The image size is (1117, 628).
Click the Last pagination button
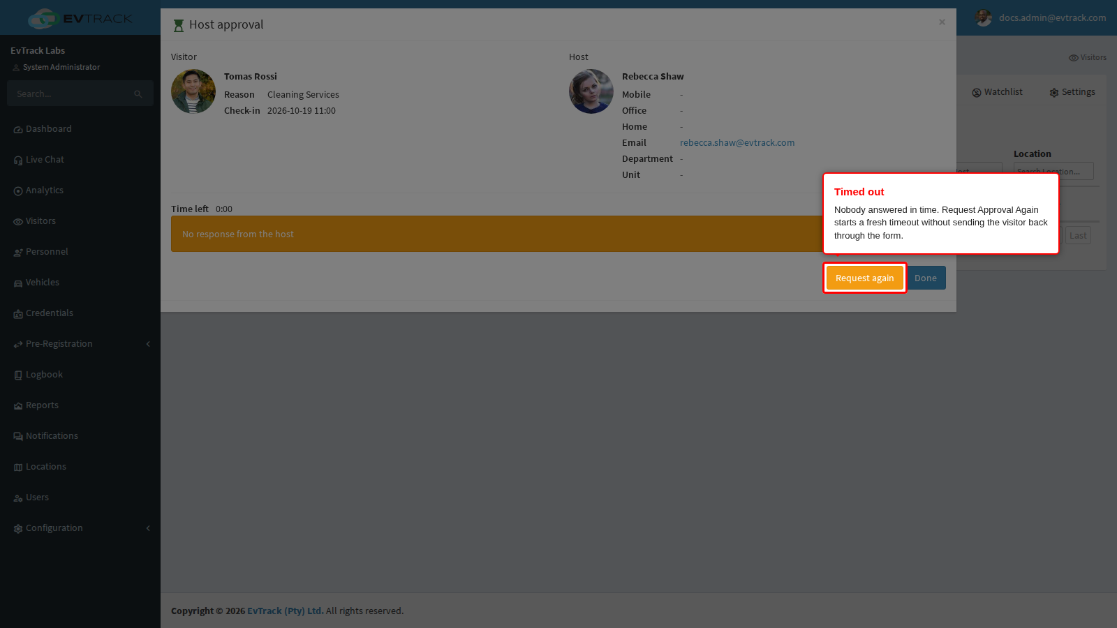point(1078,236)
